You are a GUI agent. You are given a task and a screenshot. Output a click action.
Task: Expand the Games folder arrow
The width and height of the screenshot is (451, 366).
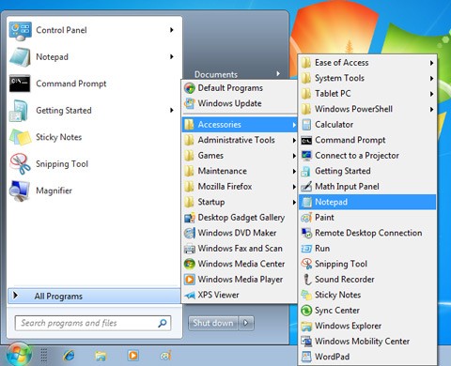click(x=294, y=156)
